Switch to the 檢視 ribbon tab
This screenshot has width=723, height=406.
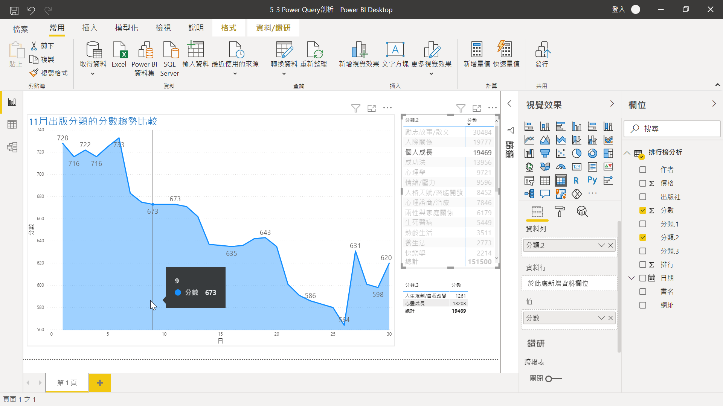pyautogui.click(x=163, y=28)
